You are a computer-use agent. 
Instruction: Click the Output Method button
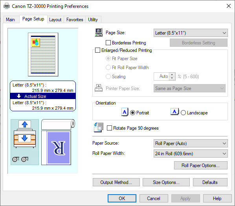[x=116, y=182]
